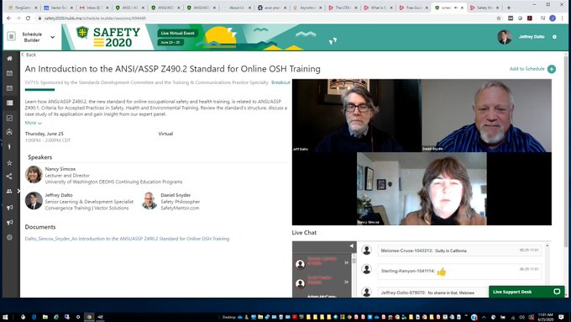
Task: Expand the sidebar with the small arrow
Action: pos(18,191)
